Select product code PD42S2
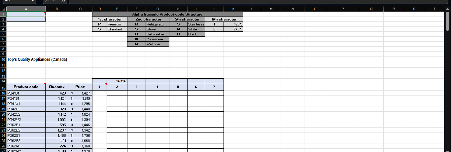 pos(26,114)
